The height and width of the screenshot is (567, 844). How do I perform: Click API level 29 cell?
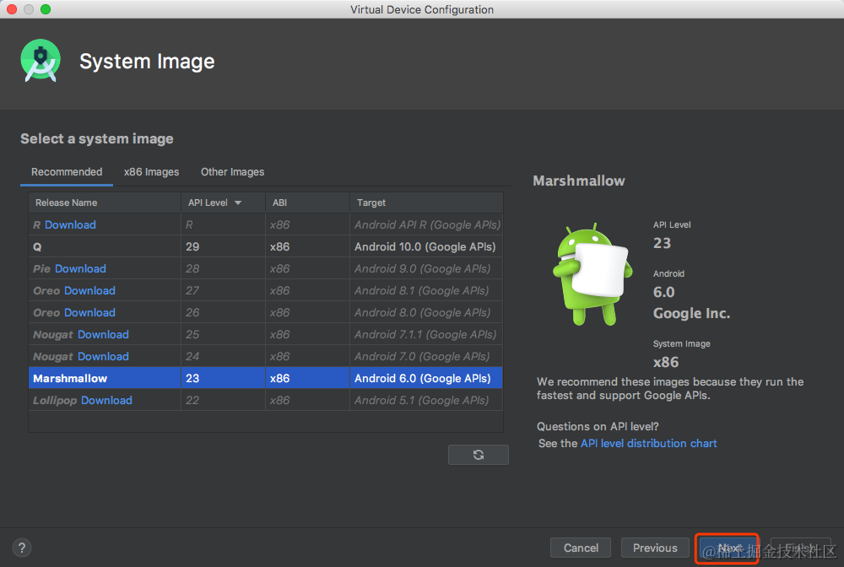click(x=223, y=247)
